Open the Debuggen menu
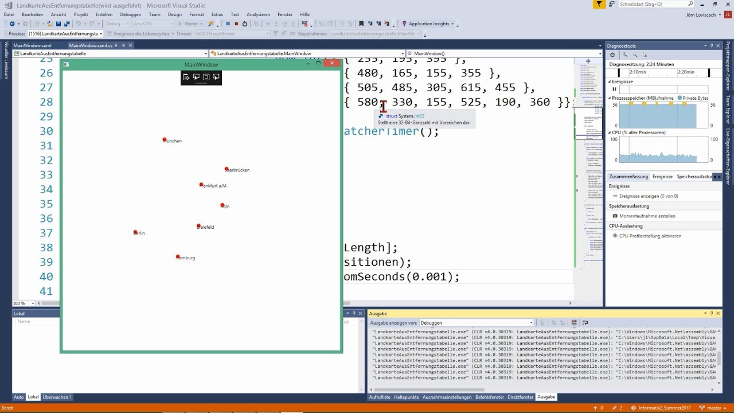 point(130,14)
